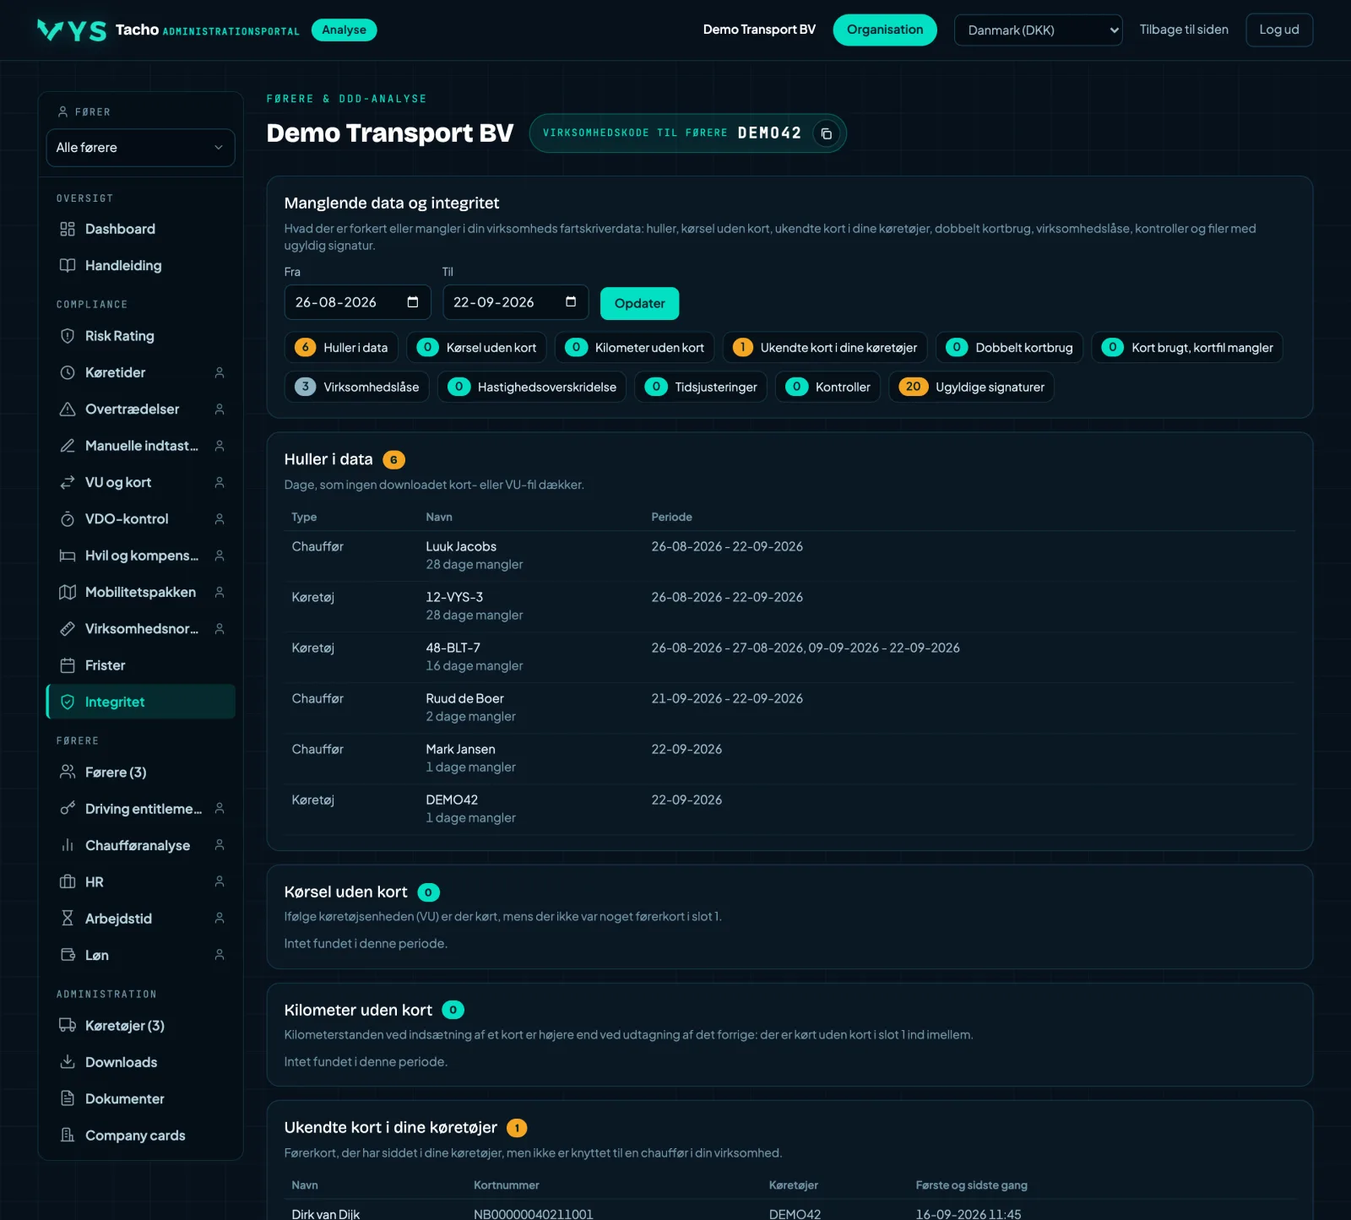Click the Downloads arrow icon
The height and width of the screenshot is (1220, 1351).
coord(68,1062)
